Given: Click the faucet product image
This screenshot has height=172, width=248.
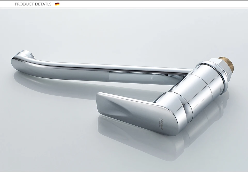Looking at the screenshot, I should click(124, 90).
